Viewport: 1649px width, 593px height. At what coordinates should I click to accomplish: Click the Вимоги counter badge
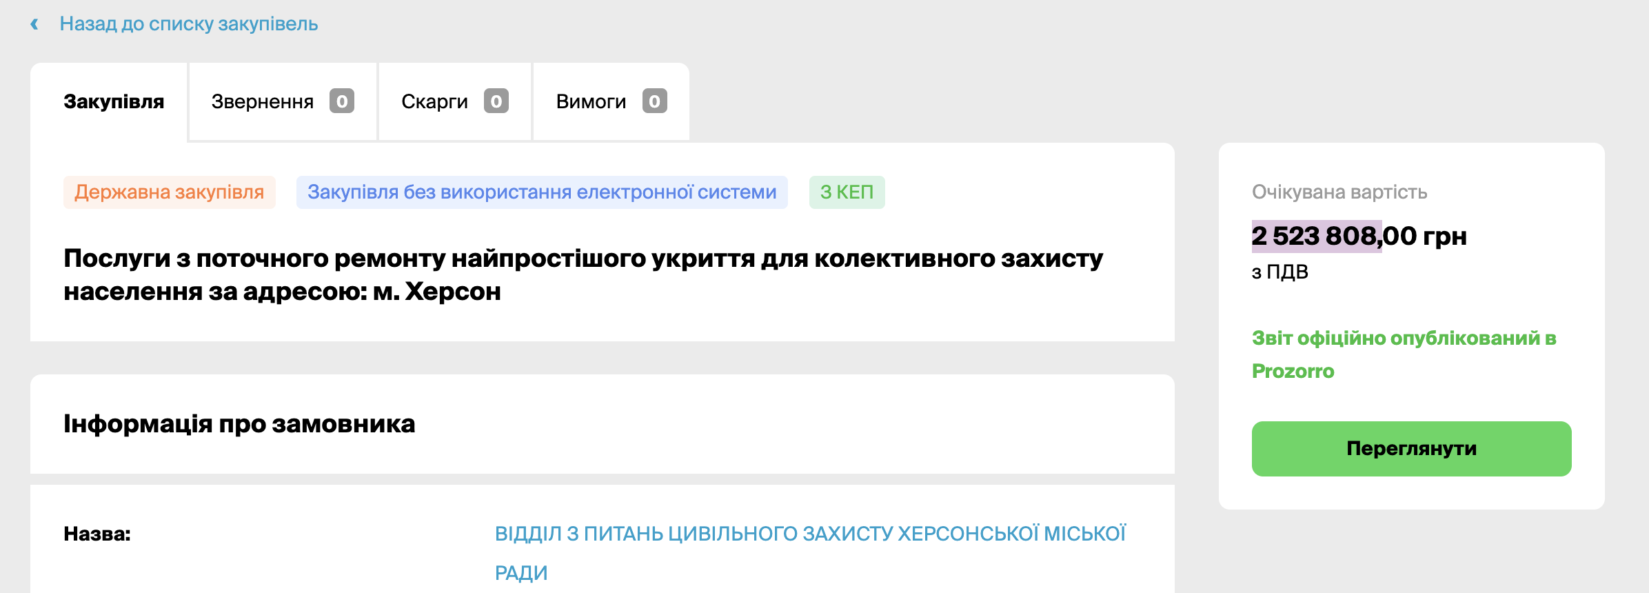[654, 101]
